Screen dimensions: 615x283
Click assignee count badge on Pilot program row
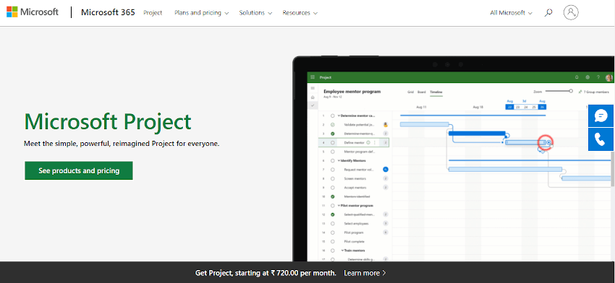pos(386,232)
